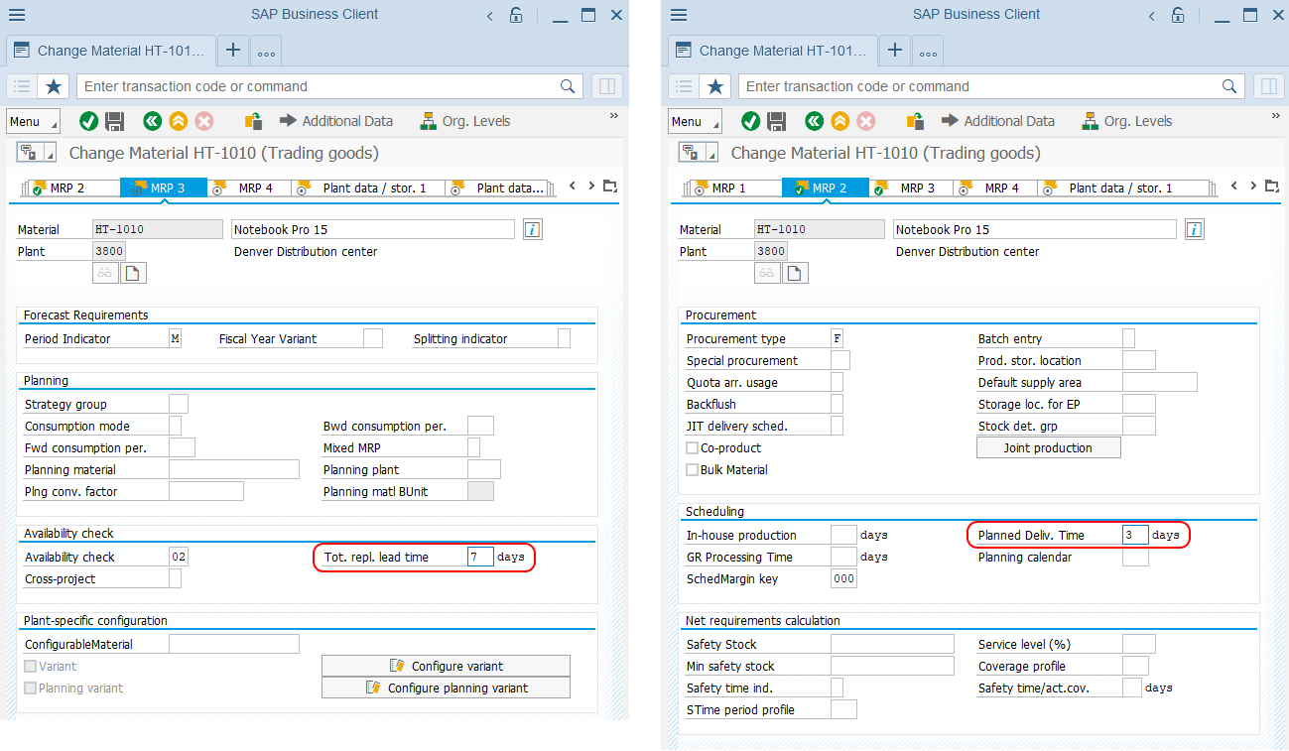Click document icon under Plant, right window

[x=796, y=273]
